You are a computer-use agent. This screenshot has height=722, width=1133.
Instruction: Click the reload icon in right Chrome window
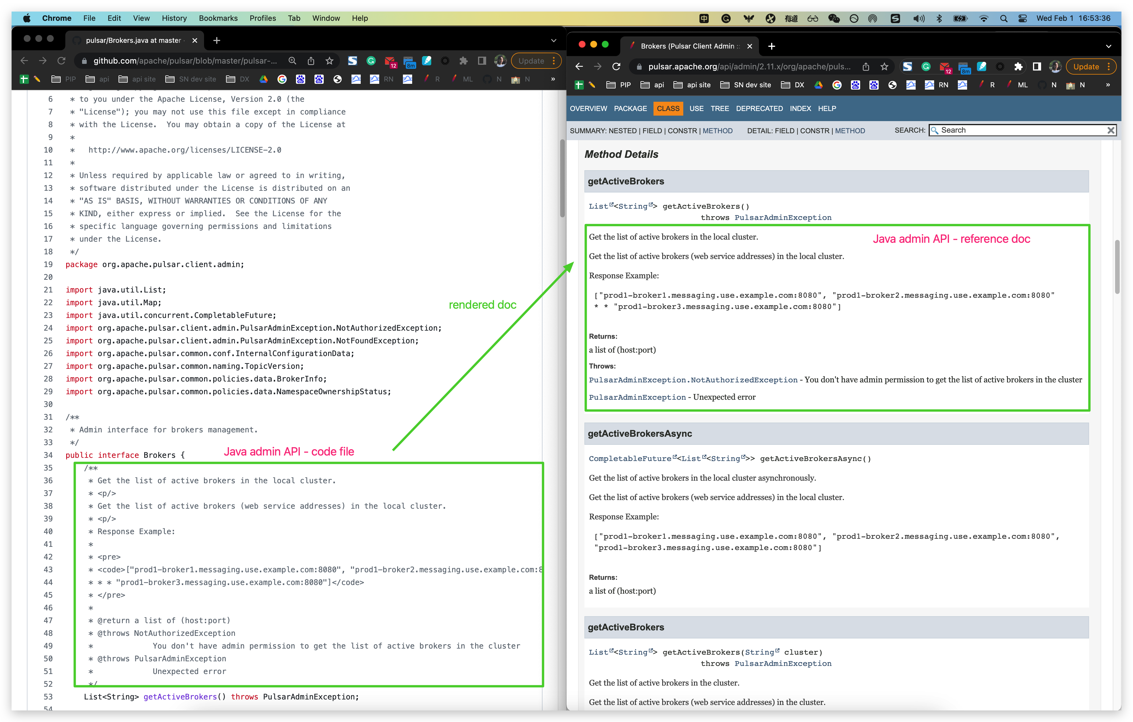(616, 66)
